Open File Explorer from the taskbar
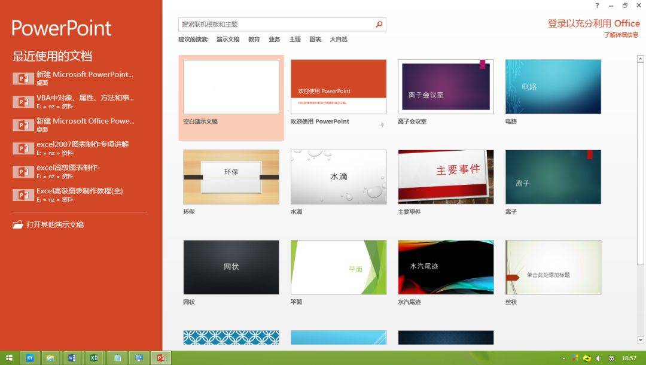The height and width of the screenshot is (365, 646). click(x=50, y=358)
